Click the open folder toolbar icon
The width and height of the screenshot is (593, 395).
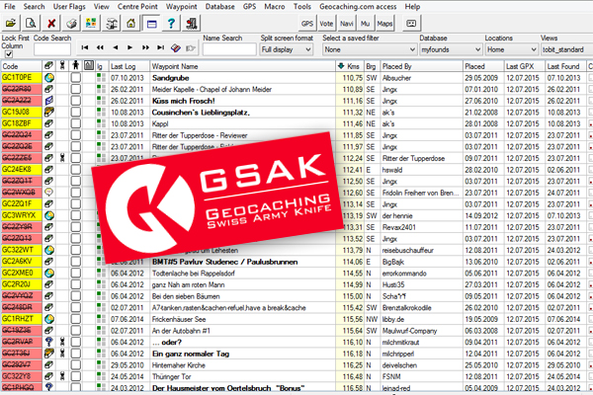click(x=11, y=24)
